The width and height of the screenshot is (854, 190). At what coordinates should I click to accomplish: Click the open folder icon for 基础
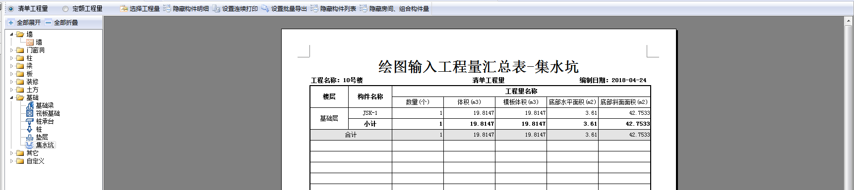pos(20,97)
